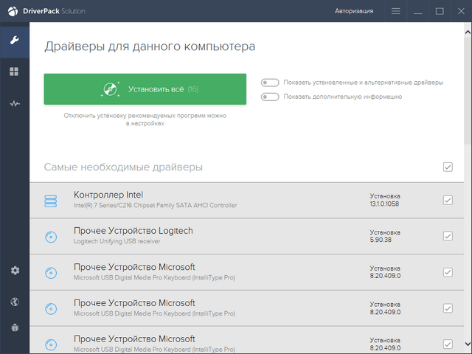This screenshot has height=354, width=472.
Task: Click the bug report icon in sidebar
Action: (x=14, y=327)
